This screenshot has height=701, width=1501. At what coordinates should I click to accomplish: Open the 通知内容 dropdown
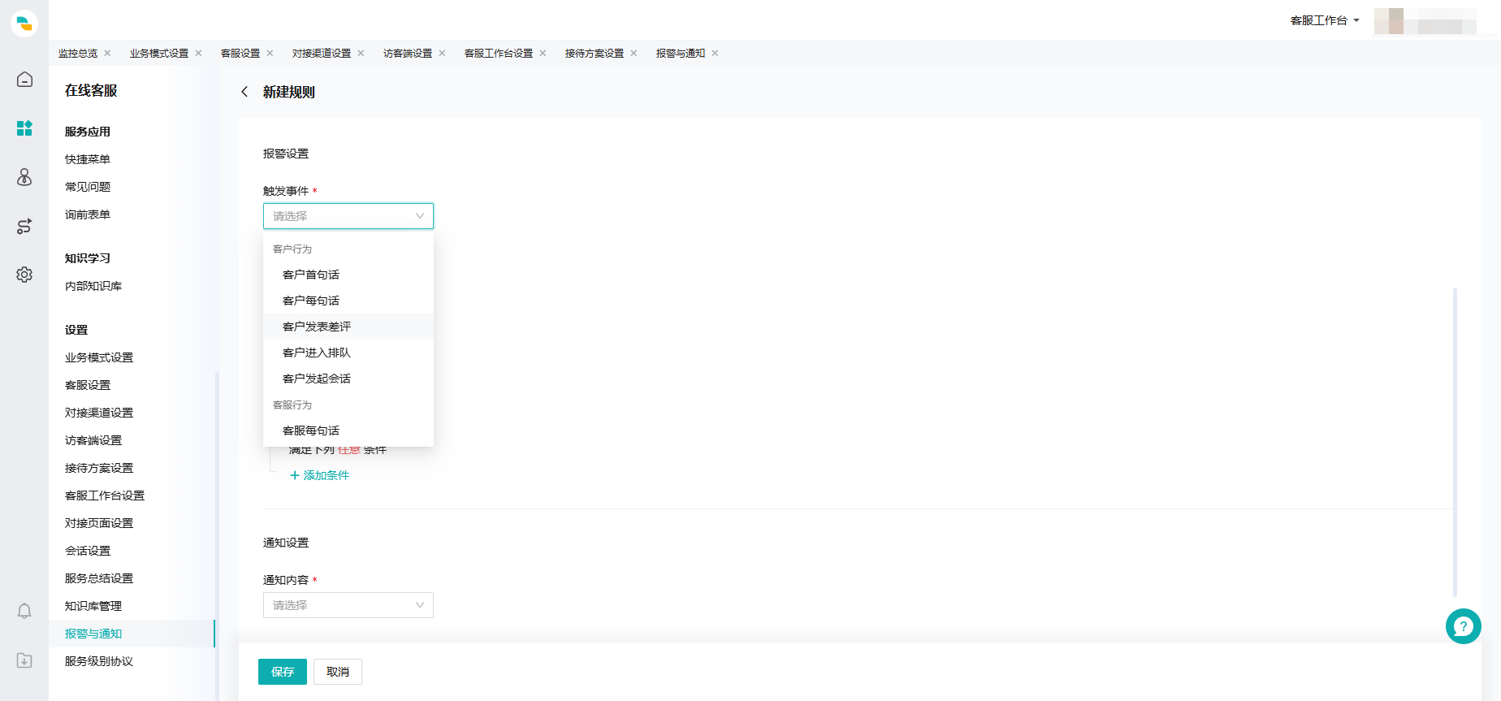point(348,605)
